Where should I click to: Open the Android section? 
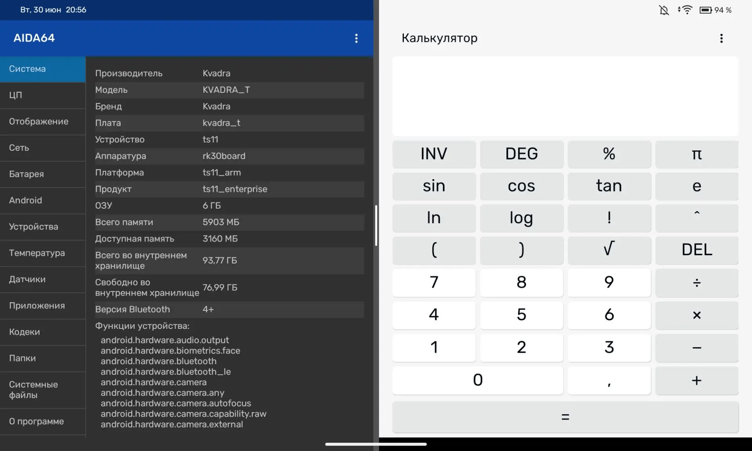43,200
